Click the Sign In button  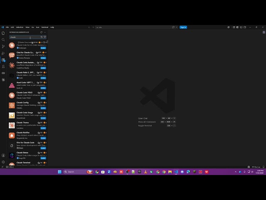tap(183, 27)
